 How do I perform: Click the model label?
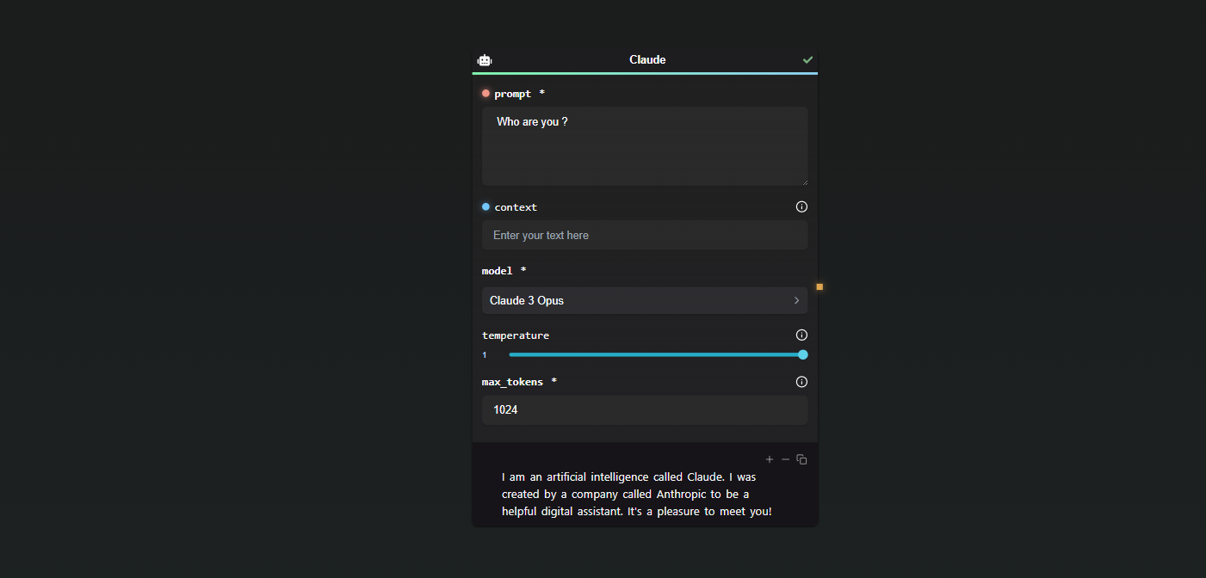coord(498,271)
